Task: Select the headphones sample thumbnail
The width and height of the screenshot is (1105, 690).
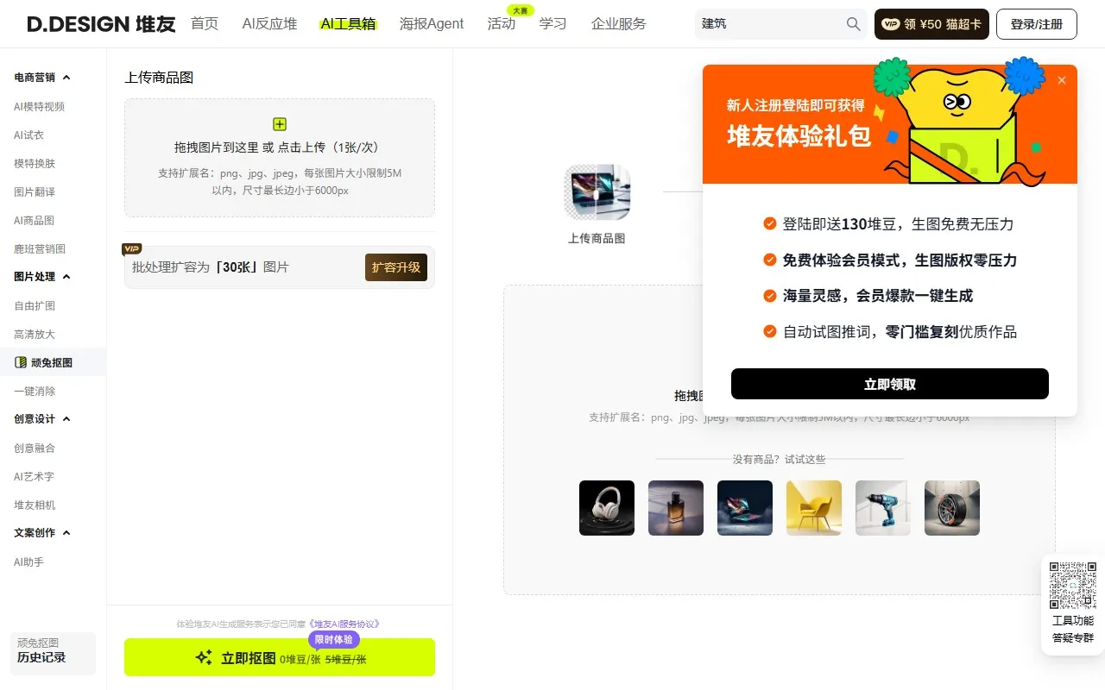Action: pyautogui.click(x=607, y=508)
